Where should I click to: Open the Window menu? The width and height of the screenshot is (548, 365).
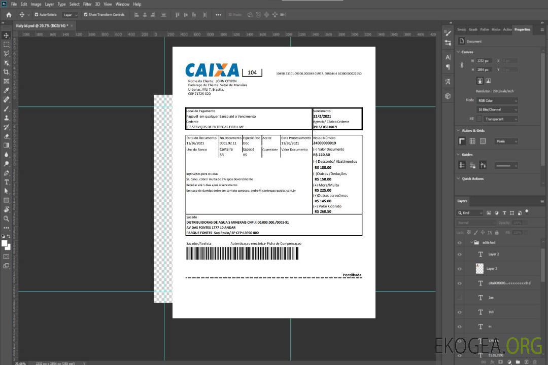pyautogui.click(x=122, y=4)
